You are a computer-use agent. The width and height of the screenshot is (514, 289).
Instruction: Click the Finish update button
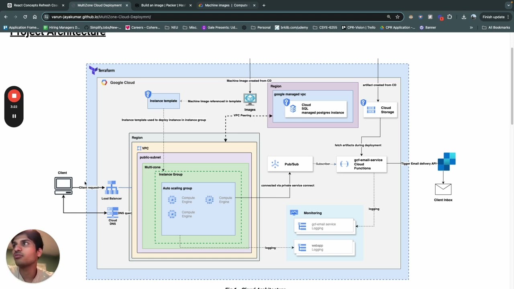496,17
